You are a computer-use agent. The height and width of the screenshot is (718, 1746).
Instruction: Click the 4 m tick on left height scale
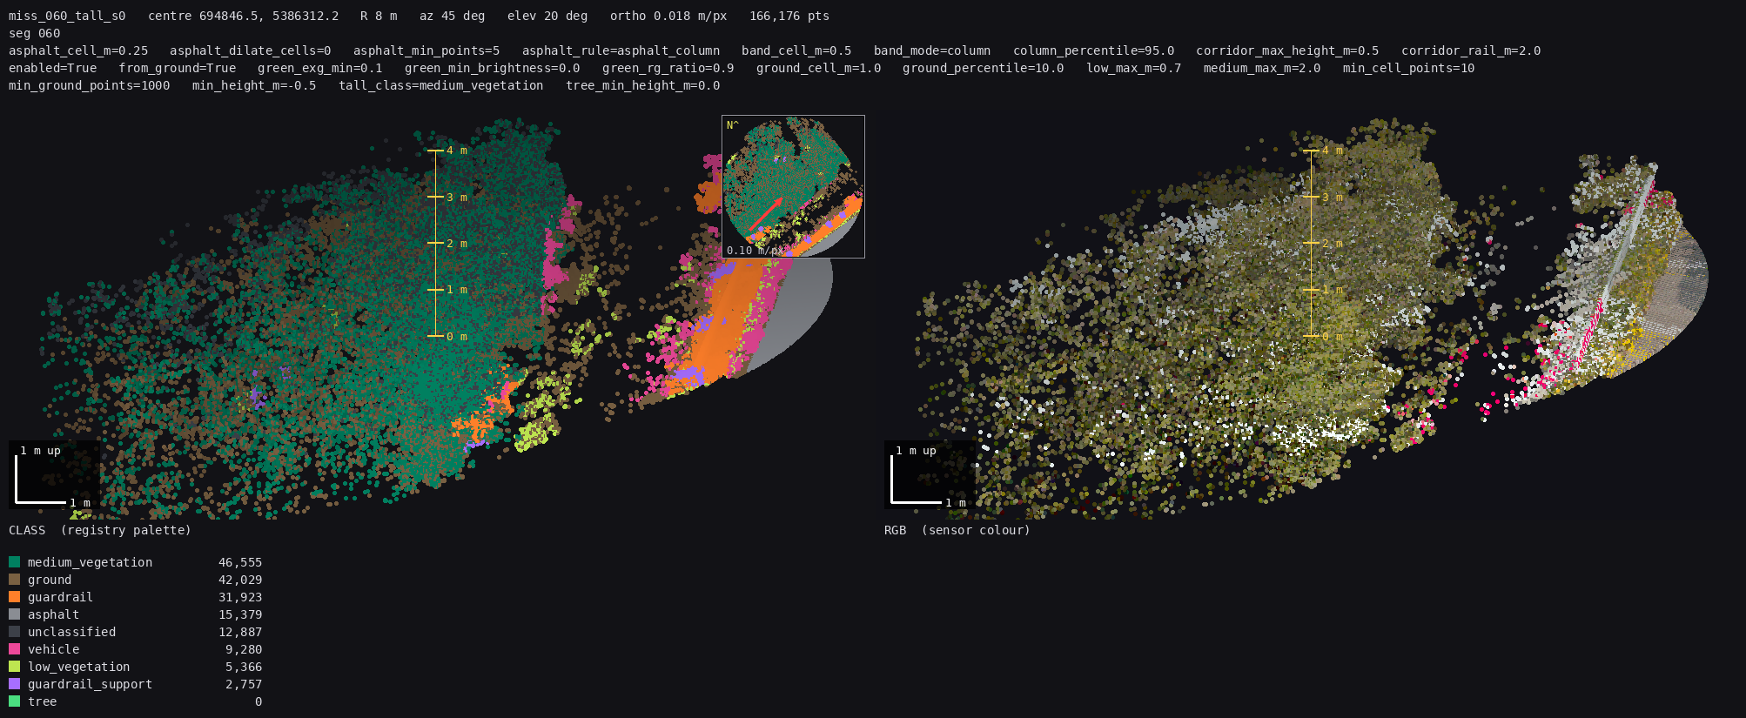(x=447, y=151)
